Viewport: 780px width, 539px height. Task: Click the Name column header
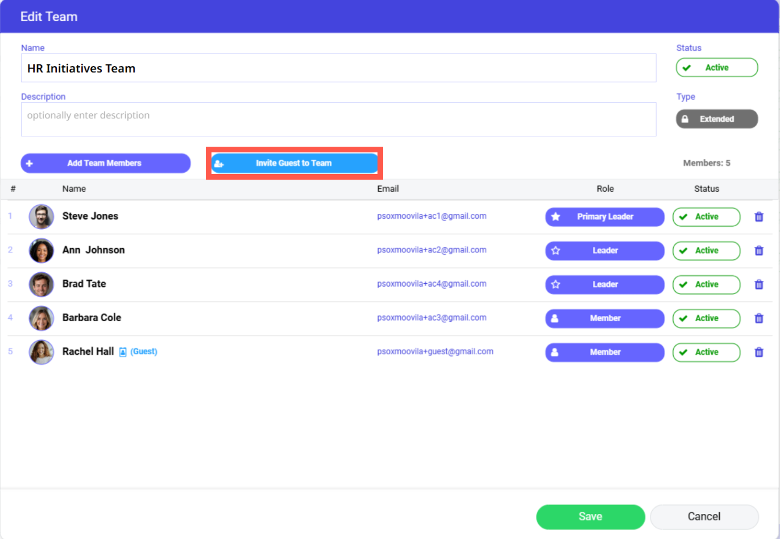tap(74, 189)
